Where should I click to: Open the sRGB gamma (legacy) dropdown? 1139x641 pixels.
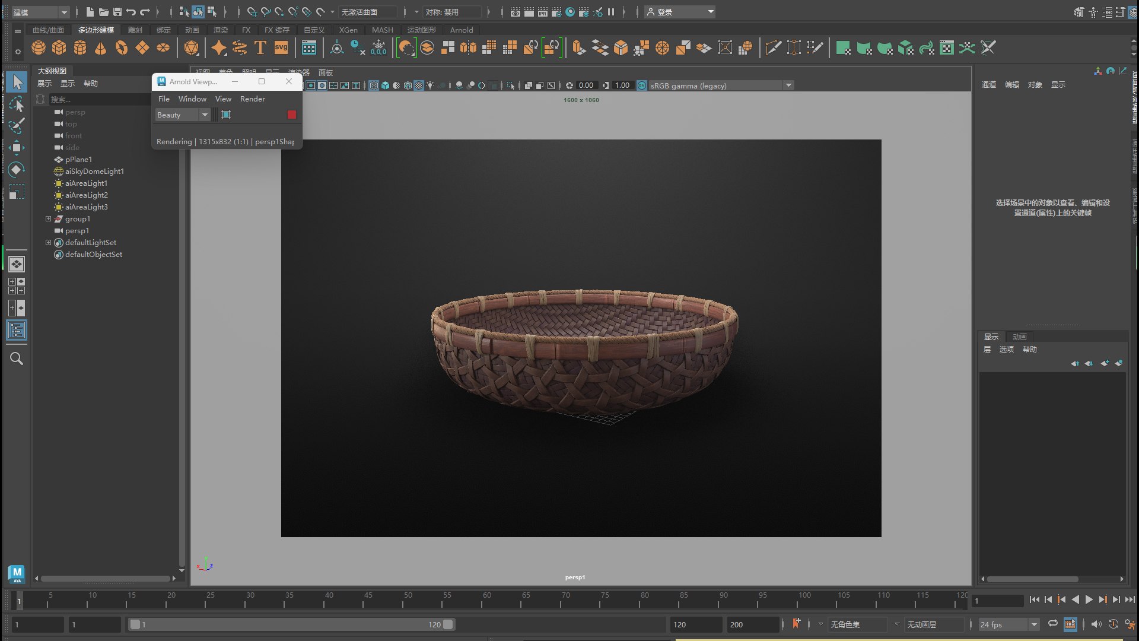721,85
